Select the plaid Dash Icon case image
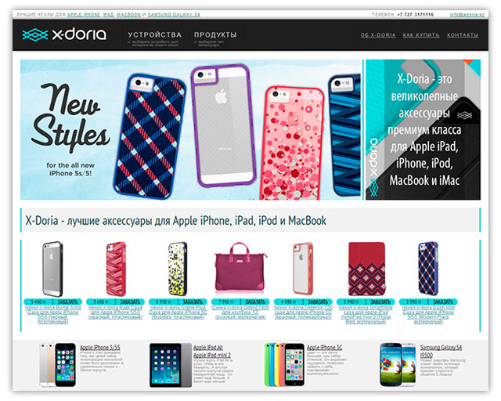 point(428,268)
